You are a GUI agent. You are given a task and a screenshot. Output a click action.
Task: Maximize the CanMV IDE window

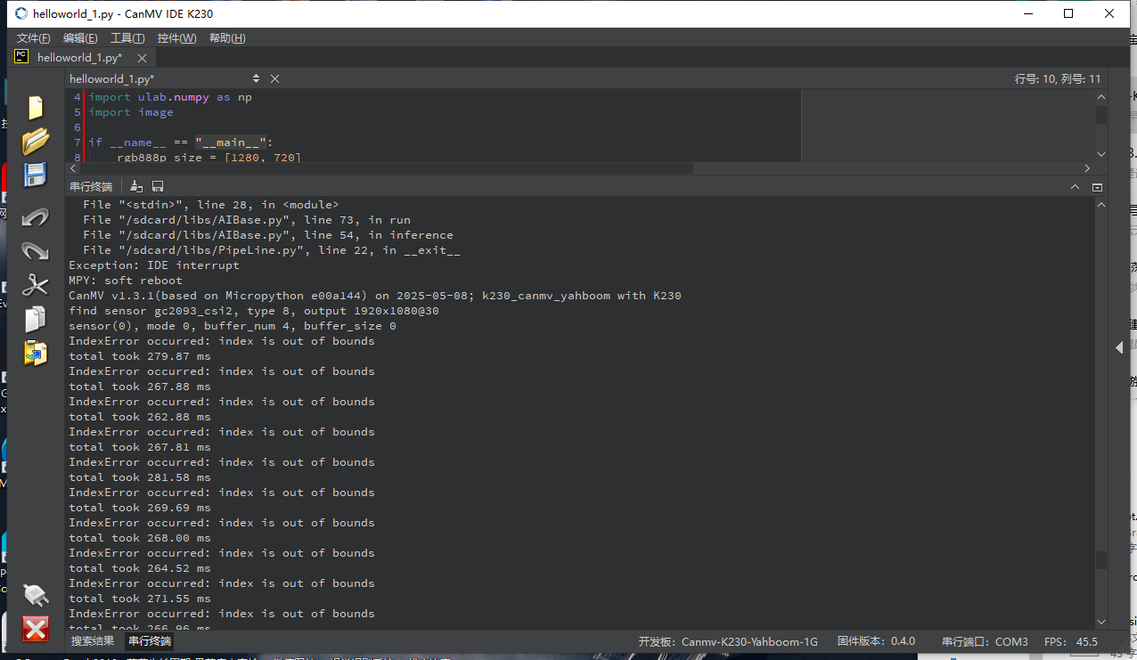pos(1068,13)
